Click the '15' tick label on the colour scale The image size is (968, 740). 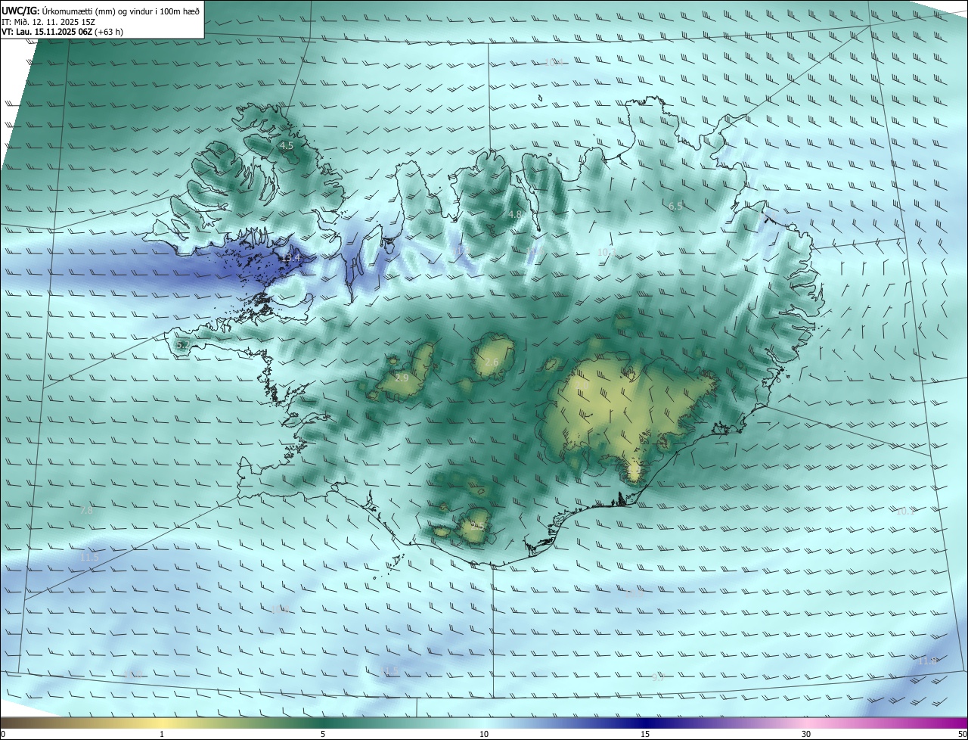645,735
